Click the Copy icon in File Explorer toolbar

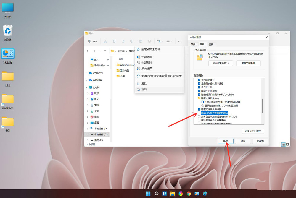point(115,41)
